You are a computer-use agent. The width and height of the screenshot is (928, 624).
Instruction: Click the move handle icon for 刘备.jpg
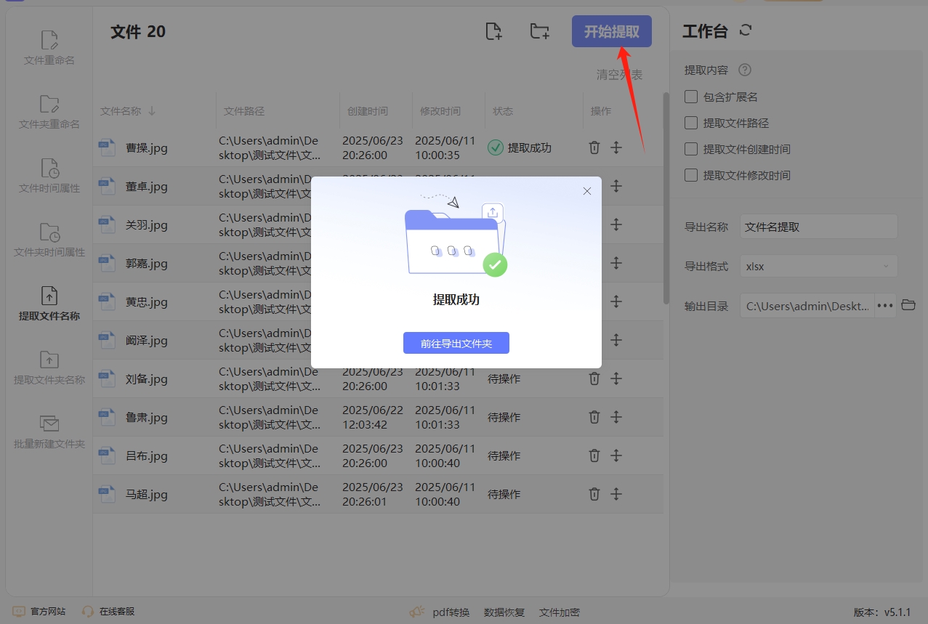point(616,378)
